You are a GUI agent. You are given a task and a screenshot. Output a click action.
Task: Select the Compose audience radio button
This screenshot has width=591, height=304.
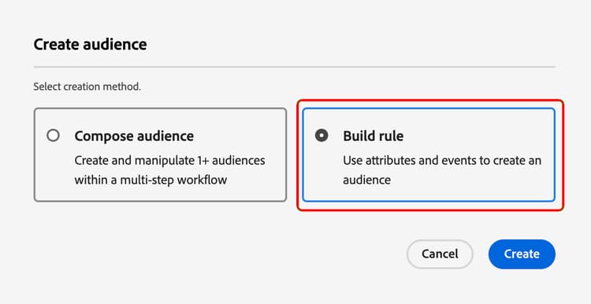(x=53, y=135)
